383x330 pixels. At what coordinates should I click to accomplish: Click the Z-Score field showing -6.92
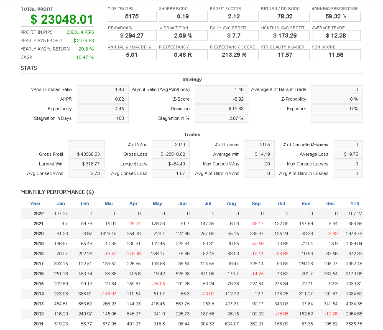pos(222,99)
